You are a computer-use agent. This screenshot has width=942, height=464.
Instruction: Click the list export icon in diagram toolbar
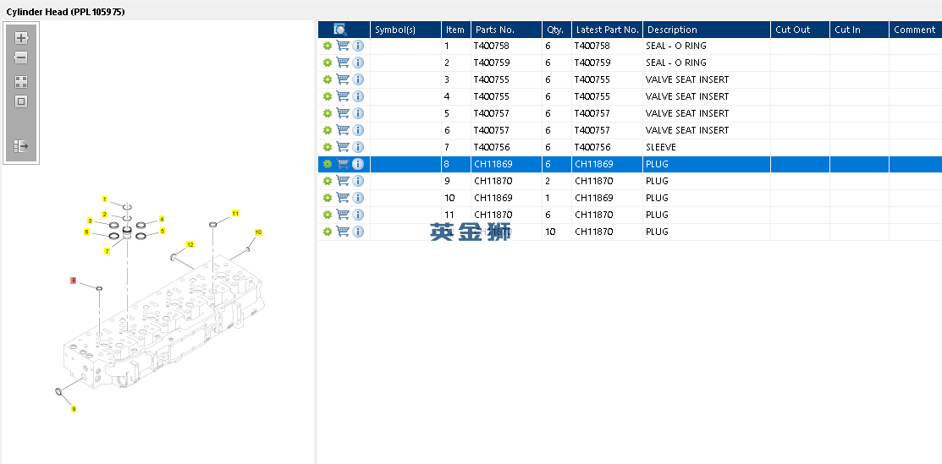[21, 146]
